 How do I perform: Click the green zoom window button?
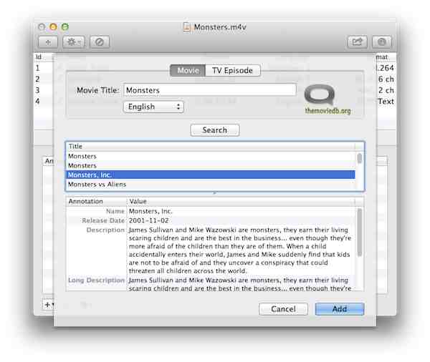[x=65, y=27]
